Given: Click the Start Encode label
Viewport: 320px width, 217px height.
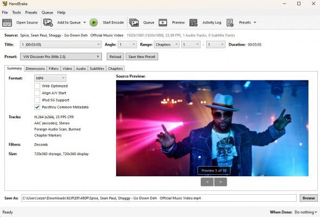Looking at the screenshot, I should [x=113, y=22].
